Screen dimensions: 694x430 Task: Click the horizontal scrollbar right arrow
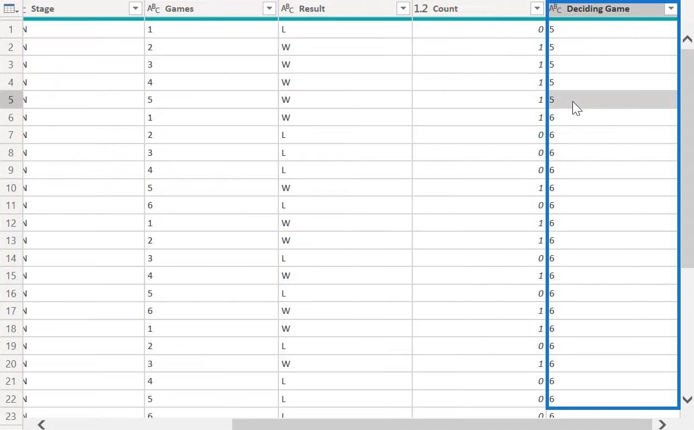[x=662, y=425]
